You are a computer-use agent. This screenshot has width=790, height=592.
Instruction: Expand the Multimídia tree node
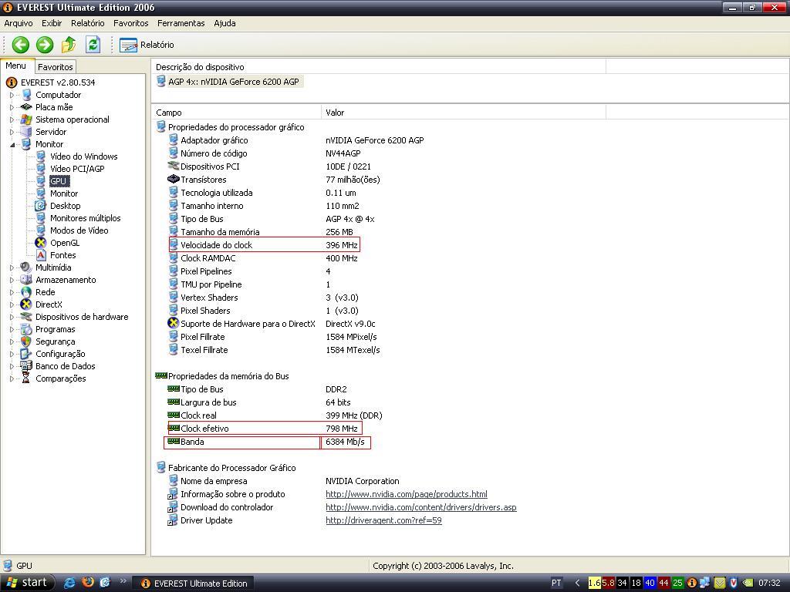[12, 267]
